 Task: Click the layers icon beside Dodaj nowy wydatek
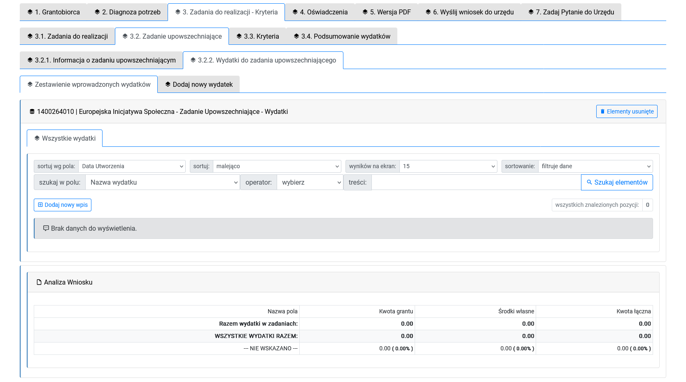pos(168,84)
